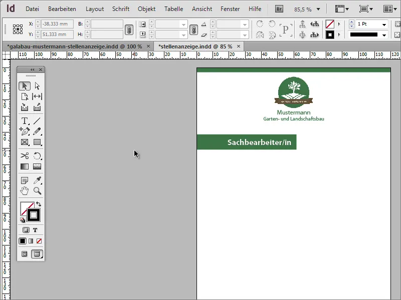This screenshot has height=300, width=401.
Task: Open the shear angle dropdown
Action: click(x=245, y=34)
